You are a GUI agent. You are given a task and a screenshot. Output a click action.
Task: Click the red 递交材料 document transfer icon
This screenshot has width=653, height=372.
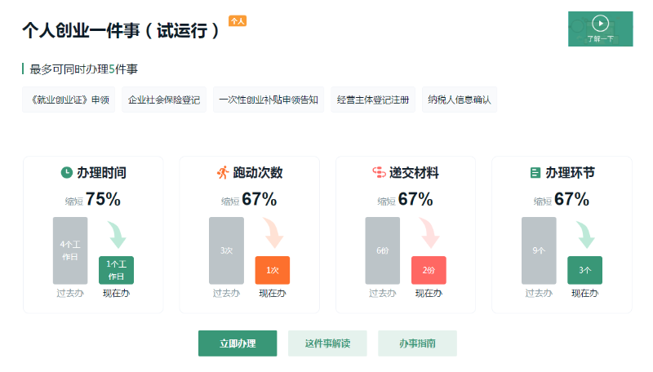[x=379, y=172]
